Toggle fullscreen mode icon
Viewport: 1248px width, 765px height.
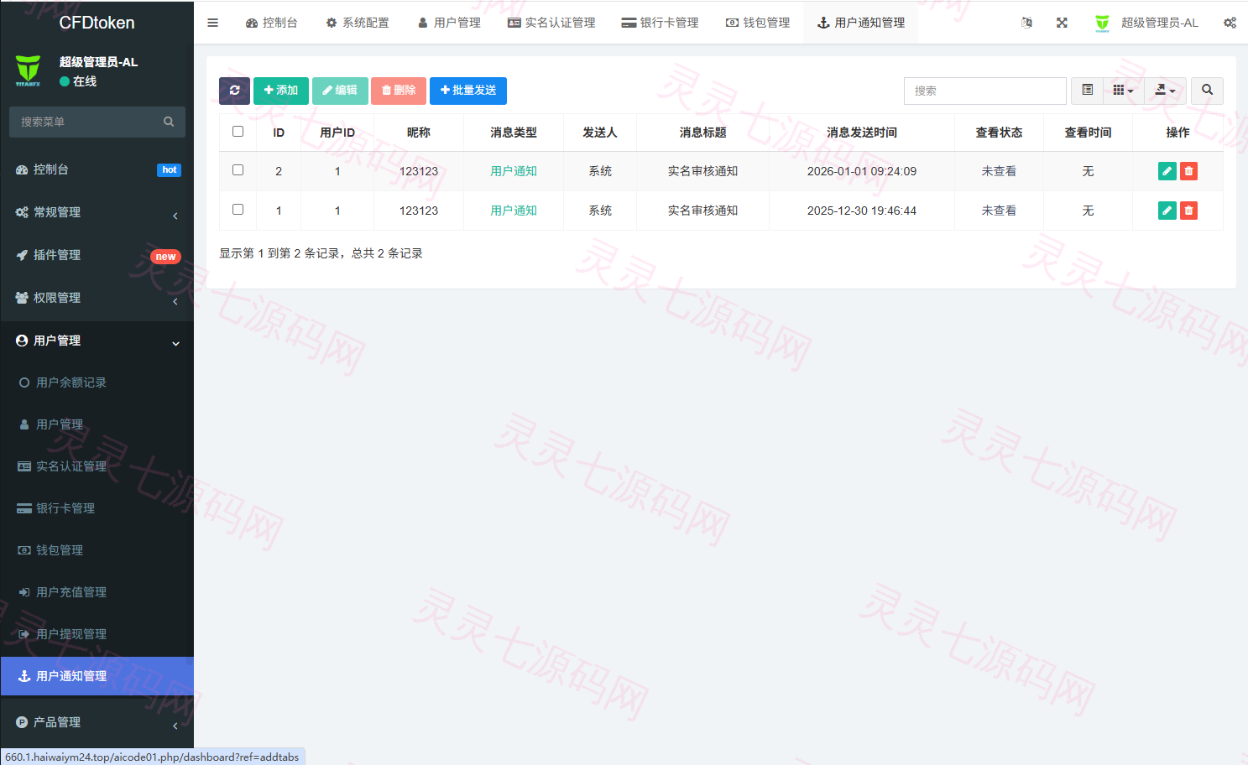[x=1062, y=23]
